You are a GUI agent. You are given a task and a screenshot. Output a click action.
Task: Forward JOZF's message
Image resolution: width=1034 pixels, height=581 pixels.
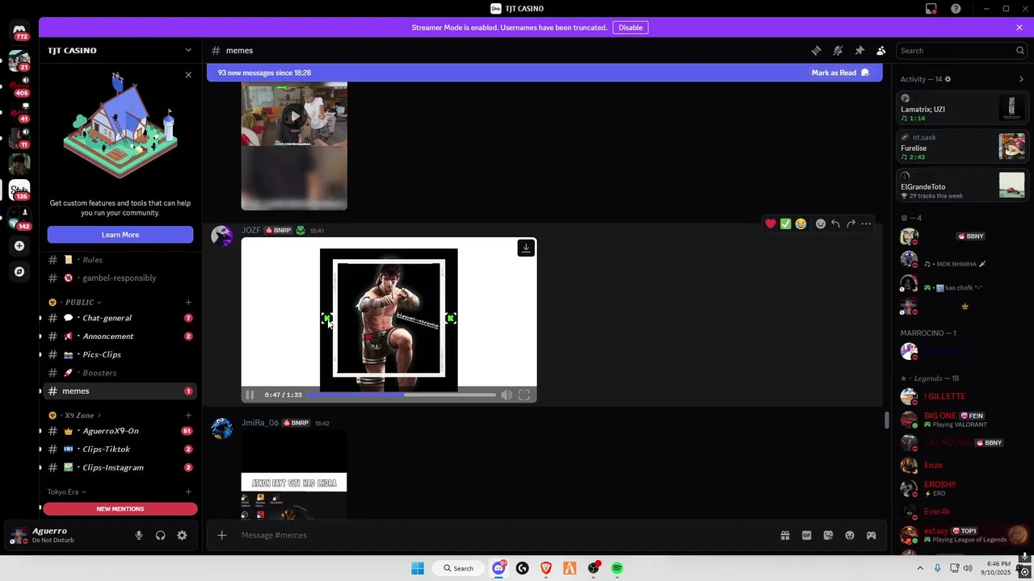tap(851, 224)
